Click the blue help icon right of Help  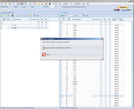coord(88,4)
